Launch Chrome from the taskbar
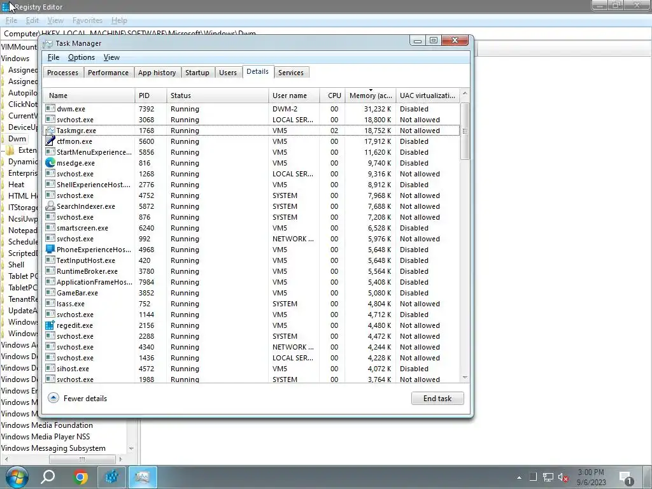This screenshot has width=652, height=489. coord(80,477)
